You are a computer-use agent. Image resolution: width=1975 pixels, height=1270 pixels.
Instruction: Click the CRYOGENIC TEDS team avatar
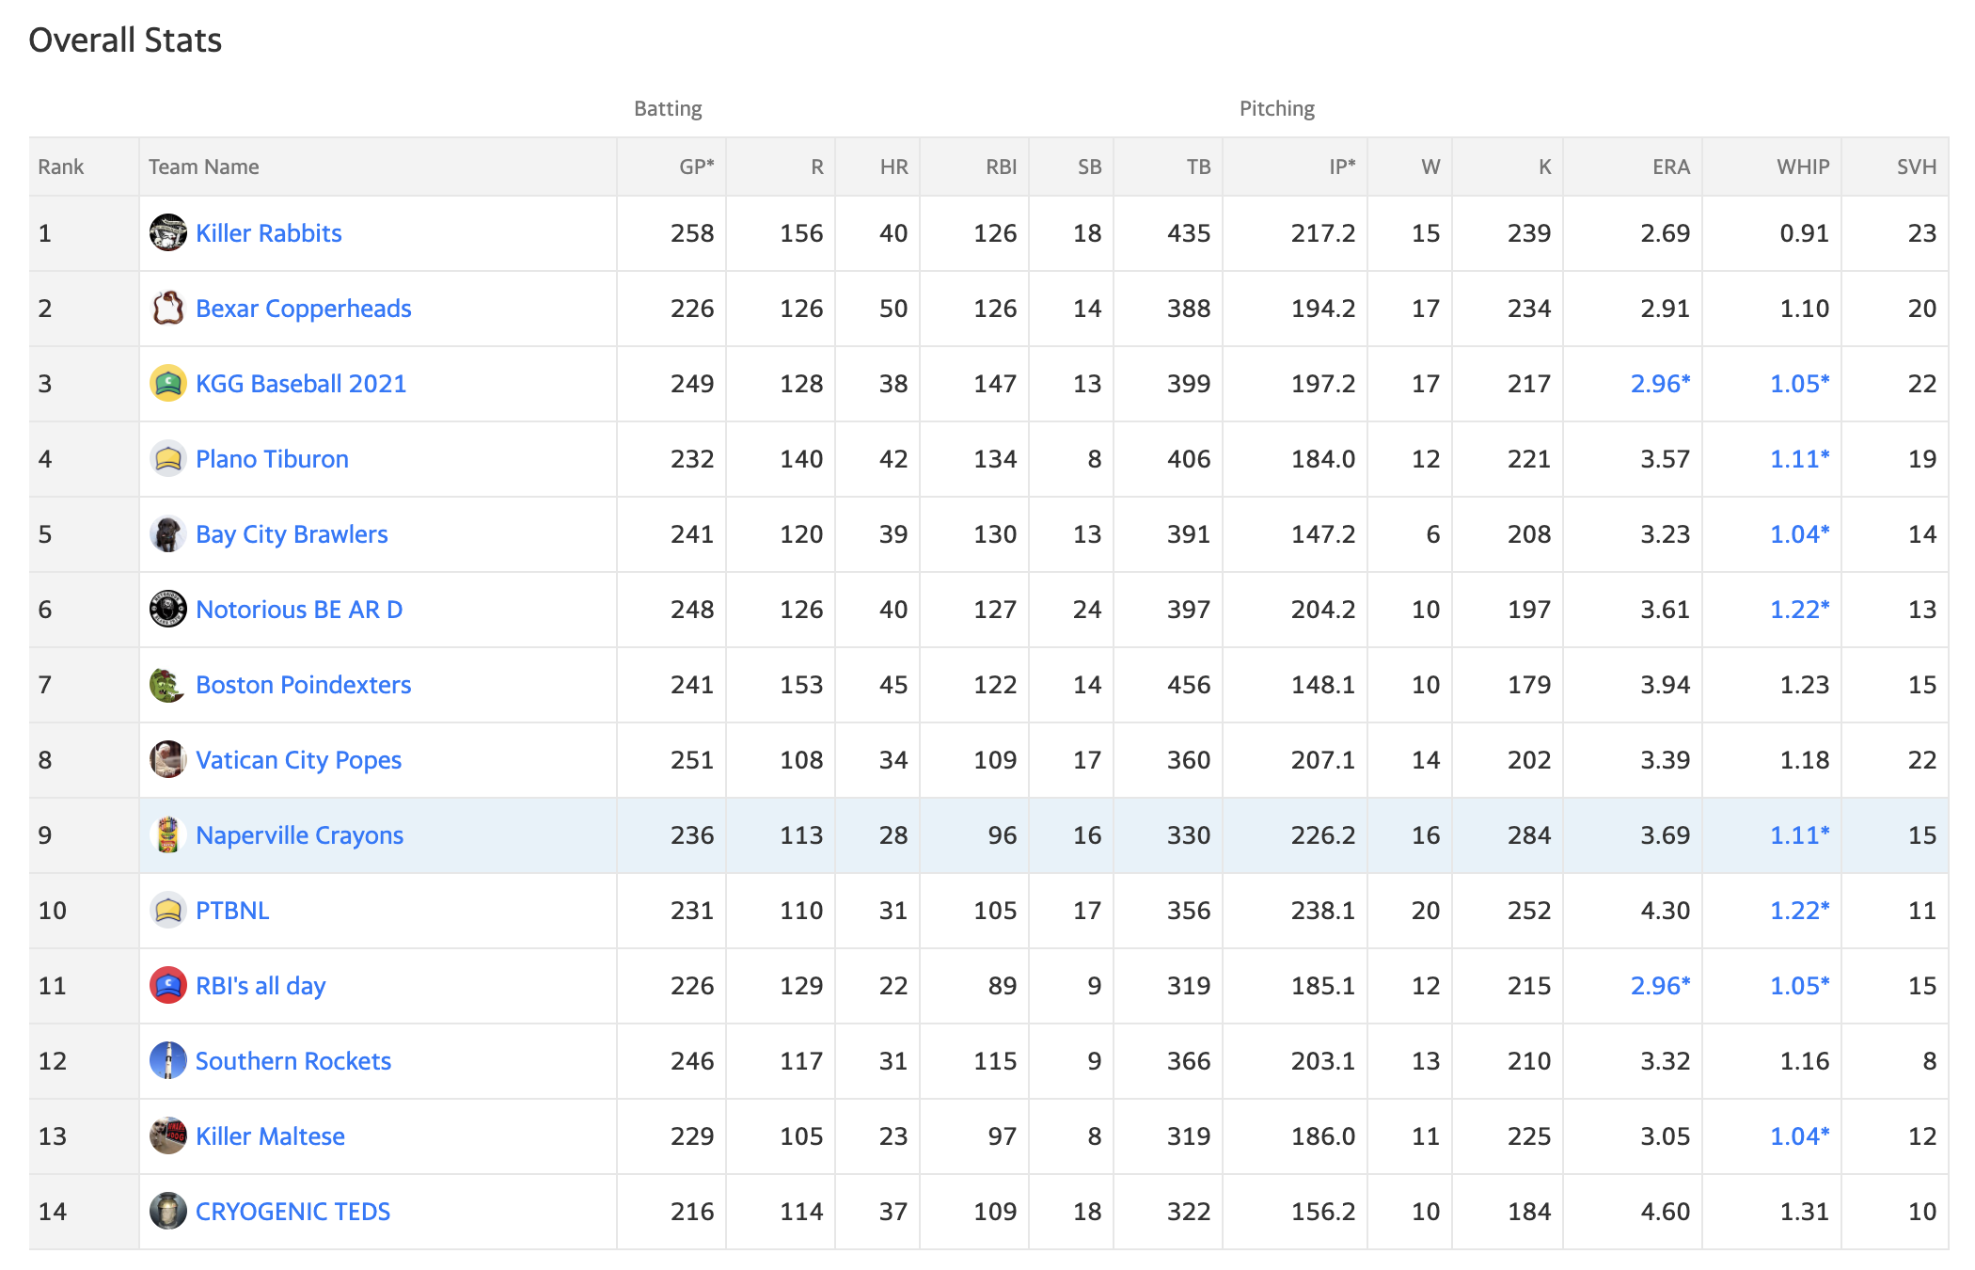click(168, 1211)
